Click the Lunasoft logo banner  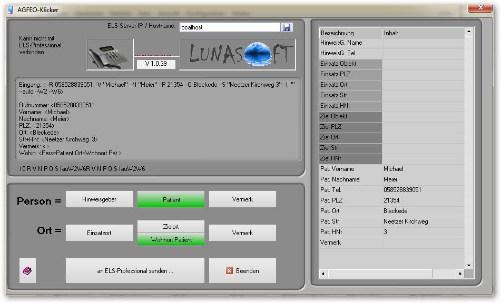pos(237,54)
